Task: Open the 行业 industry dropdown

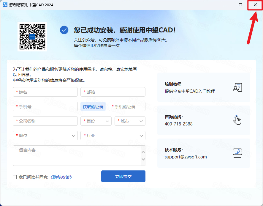Action: pyautogui.click(x=113, y=136)
